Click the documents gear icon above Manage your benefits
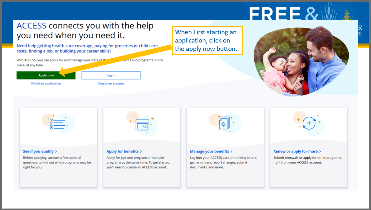Image resolution: width=371 pixels, height=210 pixels. click(x=225, y=123)
